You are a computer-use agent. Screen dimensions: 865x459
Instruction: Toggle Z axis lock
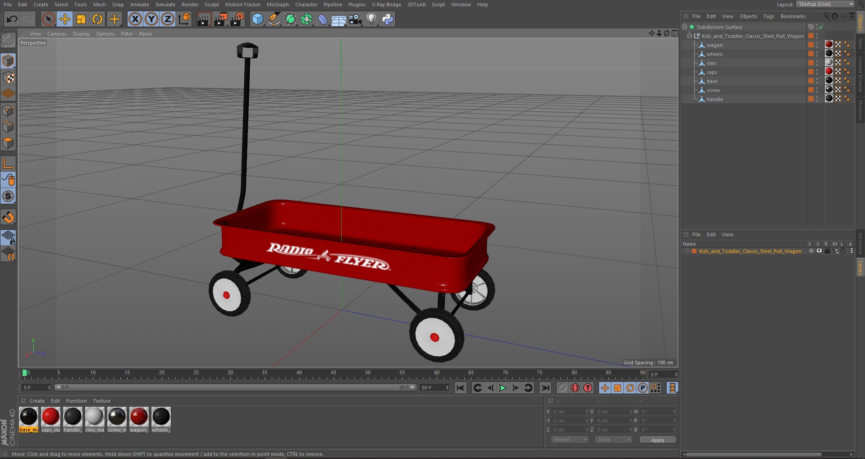(x=168, y=19)
